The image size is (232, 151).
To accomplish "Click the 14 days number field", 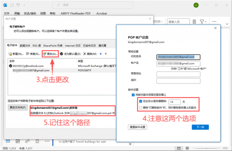I will pyautogui.click(x=174, y=102).
